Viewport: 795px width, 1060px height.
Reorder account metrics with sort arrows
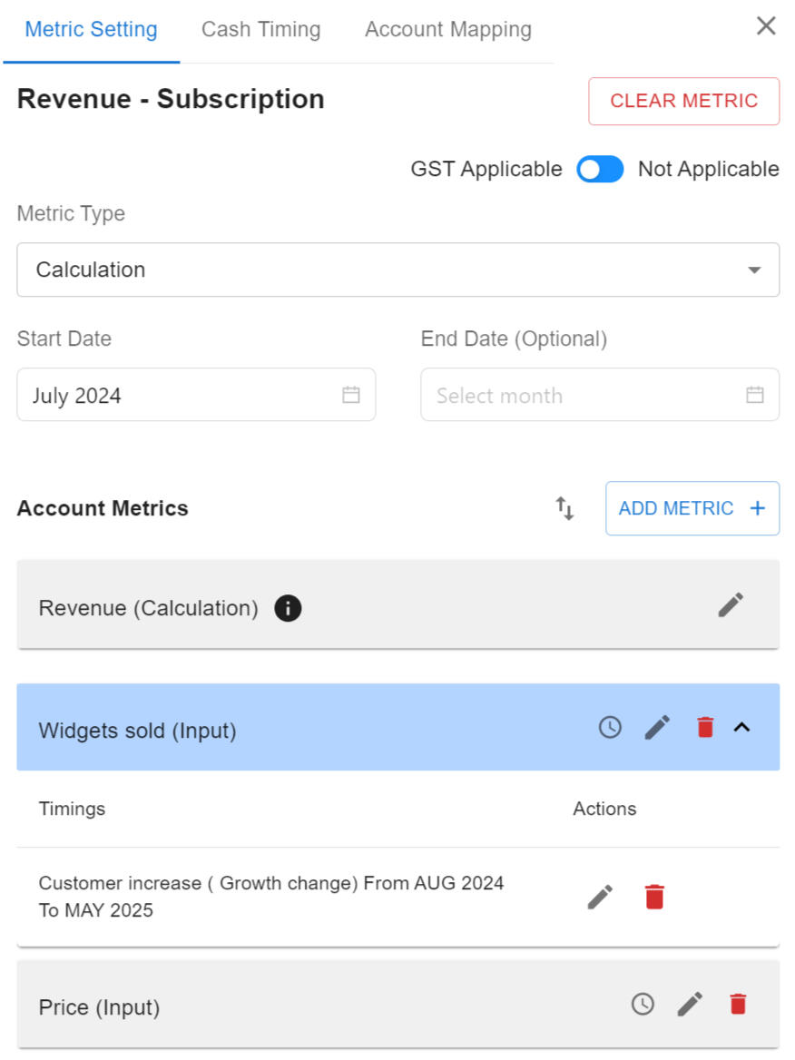[x=564, y=508]
